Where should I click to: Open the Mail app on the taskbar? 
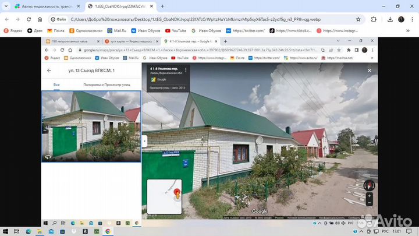point(51,231)
